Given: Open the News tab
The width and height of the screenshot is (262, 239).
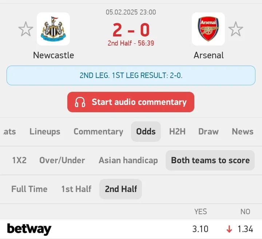Looking at the screenshot, I should [x=242, y=132].
